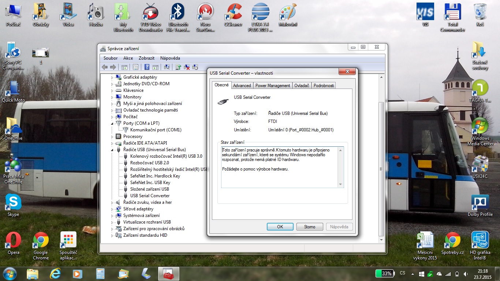Open the Stažené soubory folder icon

click(480, 56)
